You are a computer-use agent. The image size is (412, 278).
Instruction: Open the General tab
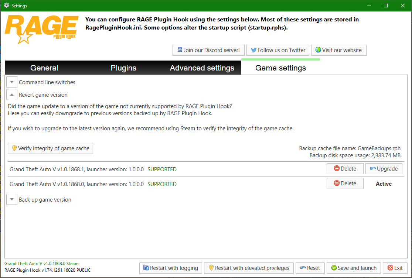click(44, 68)
